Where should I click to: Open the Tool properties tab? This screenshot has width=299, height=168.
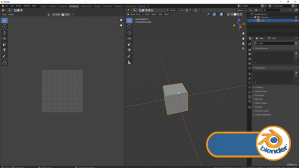click(249, 44)
